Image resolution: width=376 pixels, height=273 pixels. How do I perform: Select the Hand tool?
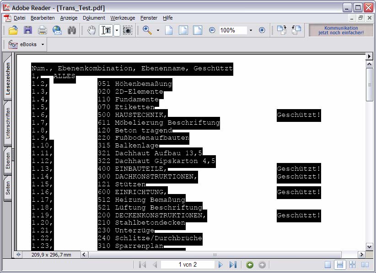91,31
